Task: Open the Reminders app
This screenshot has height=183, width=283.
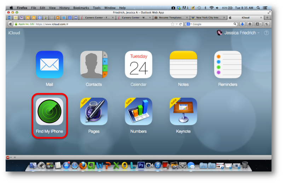Action: (x=227, y=64)
